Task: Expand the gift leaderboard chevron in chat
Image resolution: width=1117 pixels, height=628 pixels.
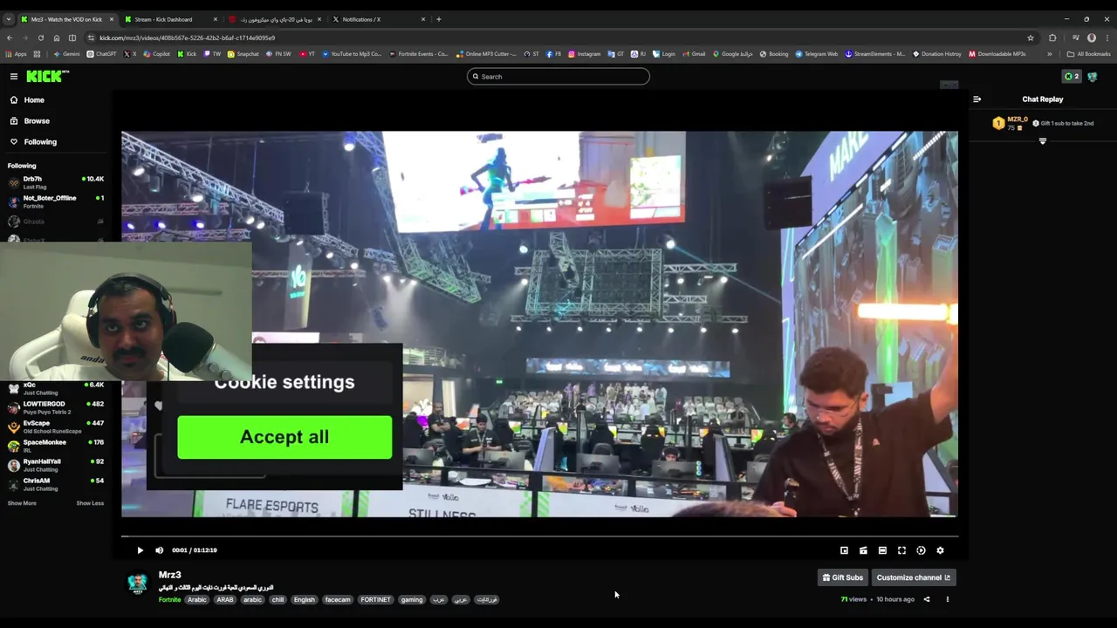Action: (x=1042, y=141)
